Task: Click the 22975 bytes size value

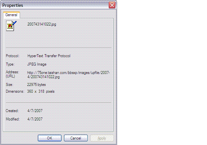Action: pyautogui.click(x=37, y=85)
